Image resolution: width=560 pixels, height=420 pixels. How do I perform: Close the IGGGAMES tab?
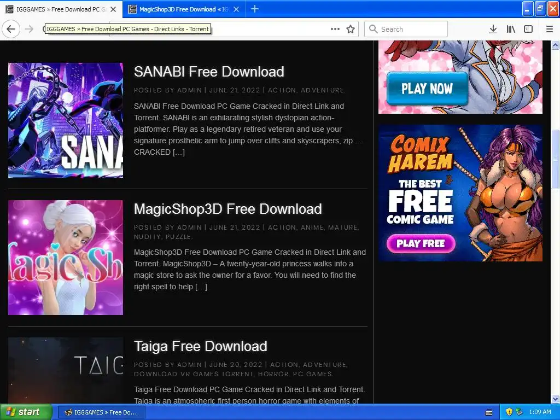click(113, 9)
